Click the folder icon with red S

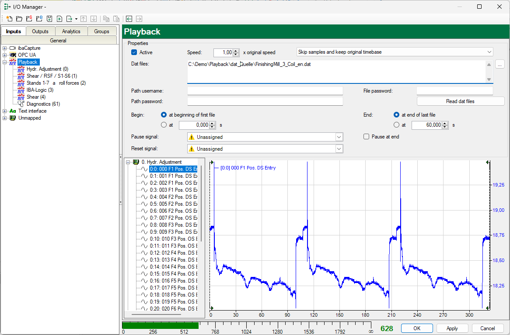pos(29,19)
